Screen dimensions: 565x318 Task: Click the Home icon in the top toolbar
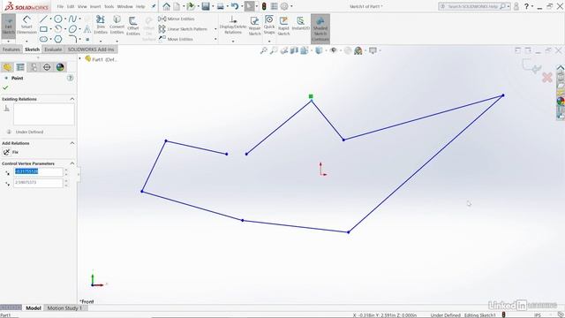tap(166, 6)
